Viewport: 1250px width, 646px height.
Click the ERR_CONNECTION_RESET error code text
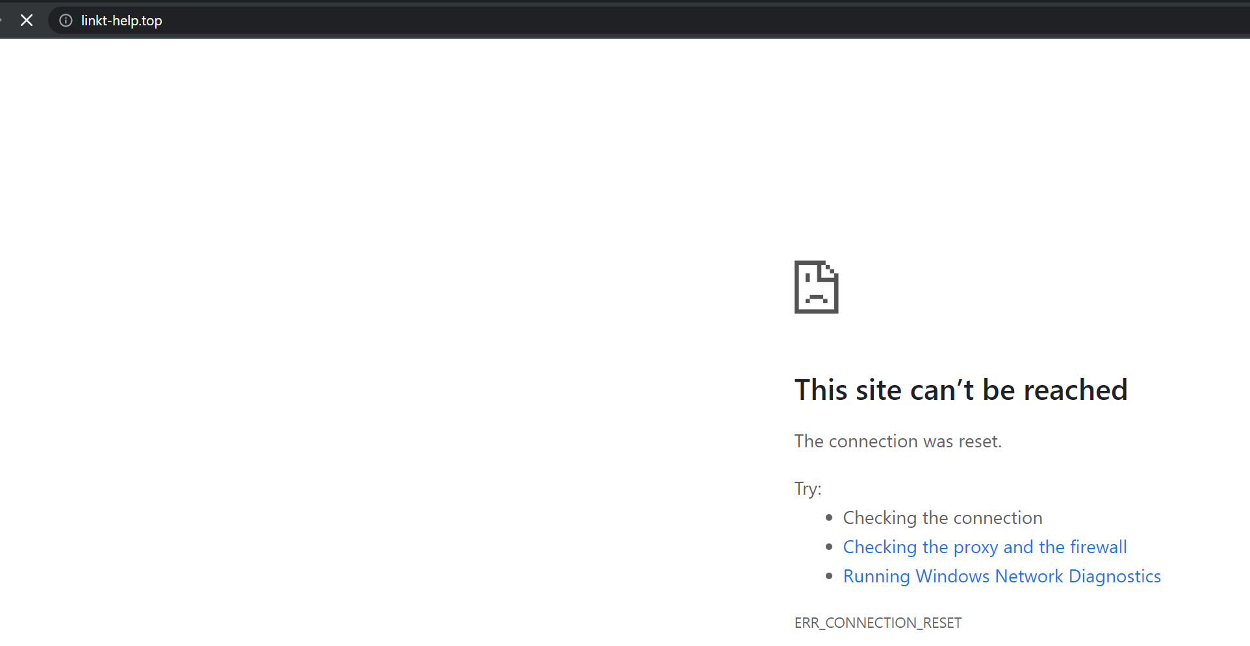878,622
